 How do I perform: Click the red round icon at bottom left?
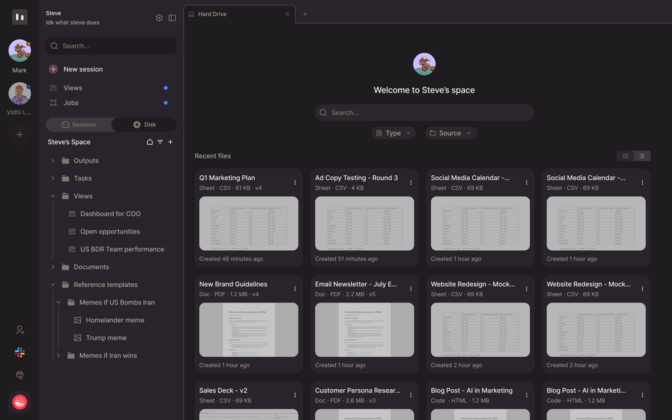(x=20, y=402)
